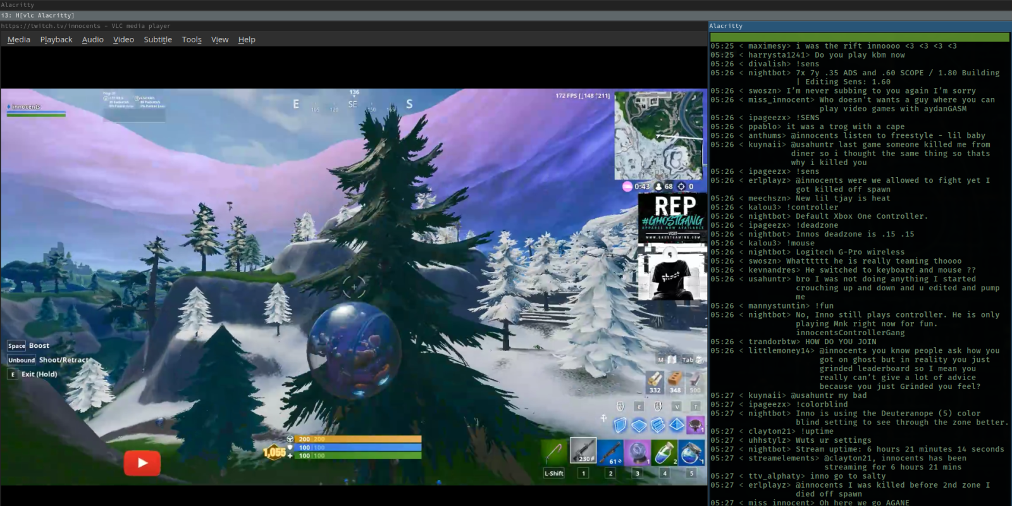
Task: Click the right-hand Alacritty window title
Action: [725, 26]
